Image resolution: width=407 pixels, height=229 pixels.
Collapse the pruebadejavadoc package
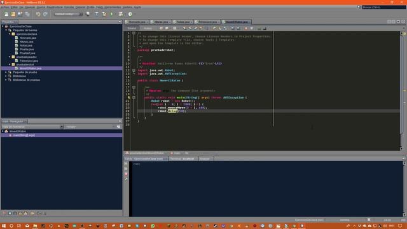pos(10,57)
